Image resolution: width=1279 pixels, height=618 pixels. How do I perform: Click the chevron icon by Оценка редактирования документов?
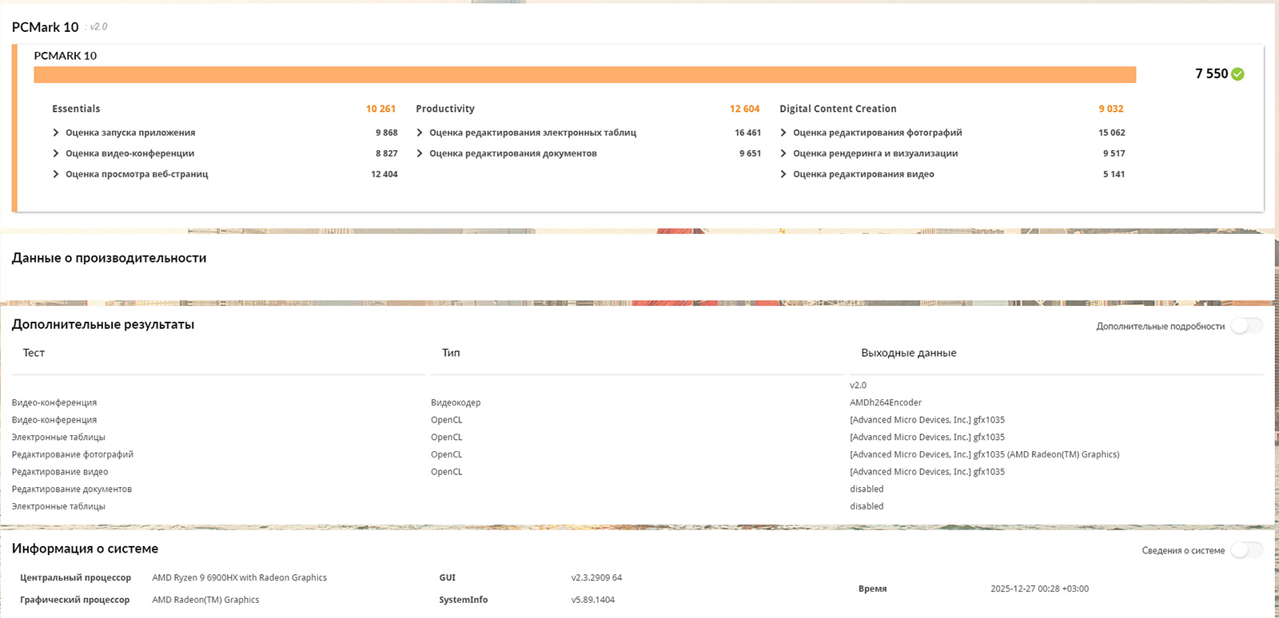tap(420, 153)
